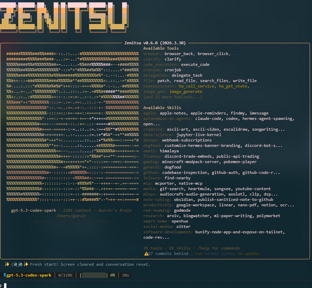Click the 'polymarket' research skill
This screenshot has height=288, width=312.
coord(268,216)
